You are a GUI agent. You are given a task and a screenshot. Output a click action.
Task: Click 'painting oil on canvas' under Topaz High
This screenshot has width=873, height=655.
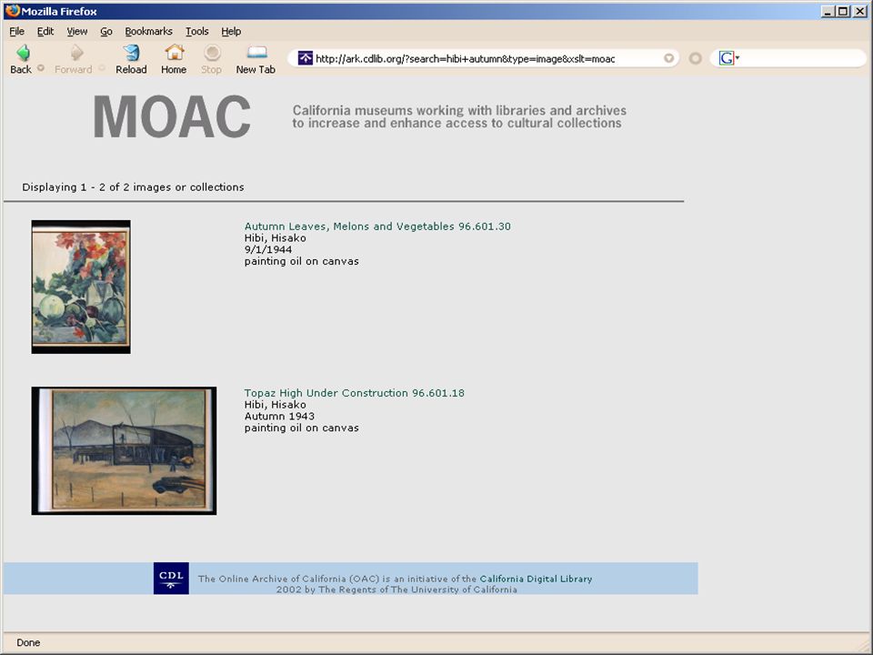(x=302, y=428)
